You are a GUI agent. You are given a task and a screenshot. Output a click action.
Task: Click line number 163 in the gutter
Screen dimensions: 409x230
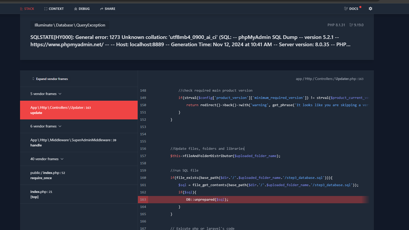tap(143, 199)
